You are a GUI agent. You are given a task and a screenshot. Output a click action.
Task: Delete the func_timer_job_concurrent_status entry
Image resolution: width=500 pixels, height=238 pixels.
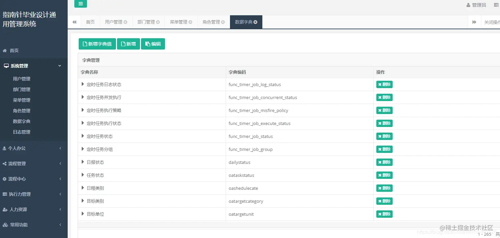click(x=384, y=97)
